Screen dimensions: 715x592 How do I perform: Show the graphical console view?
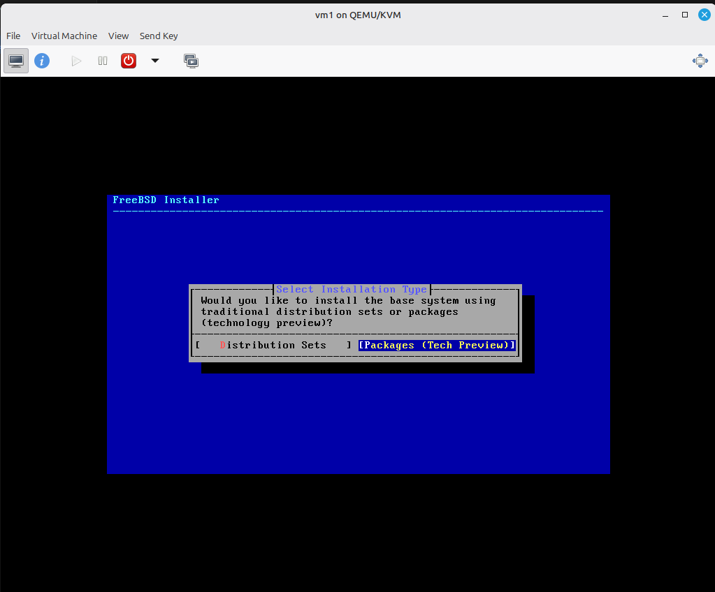(16, 61)
